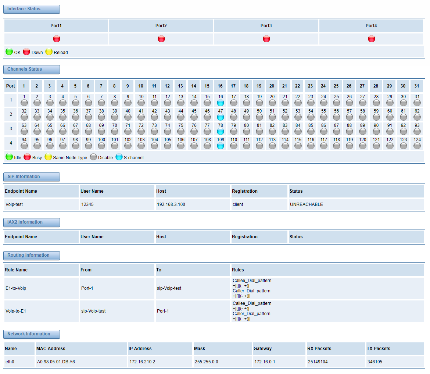
Task: Click the green OK legend icon
Action: (9, 51)
